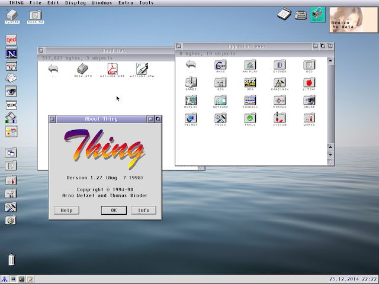This screenshot has height=284, width=379.
Task: Open the TOOLS folder in Applications
Action: tap(220, 119)
